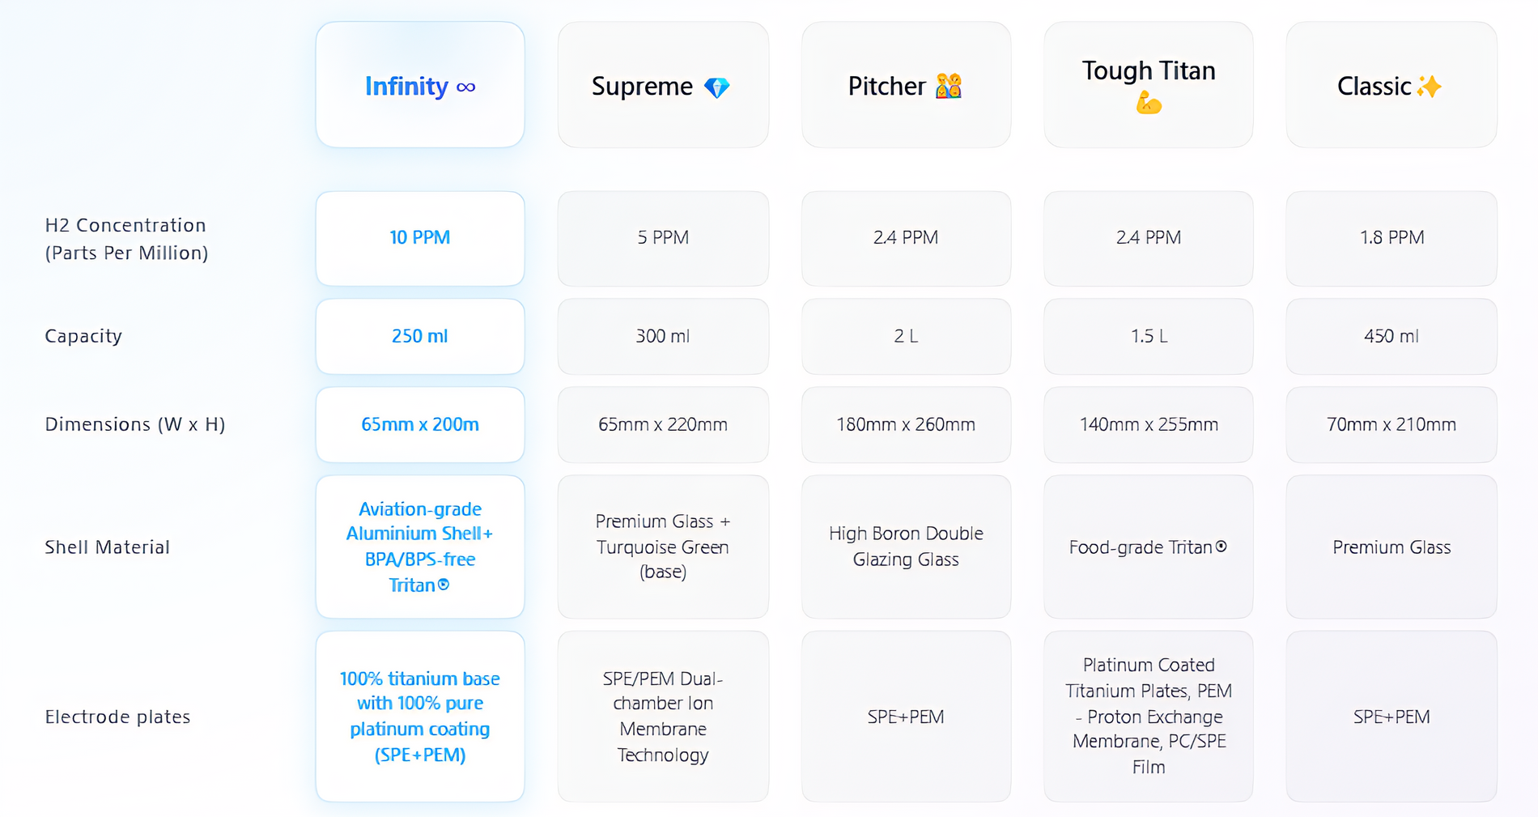Click the High Boron Double Glazing Glass cell
This screenshot has width=1538, height=817.
point(906,547)
